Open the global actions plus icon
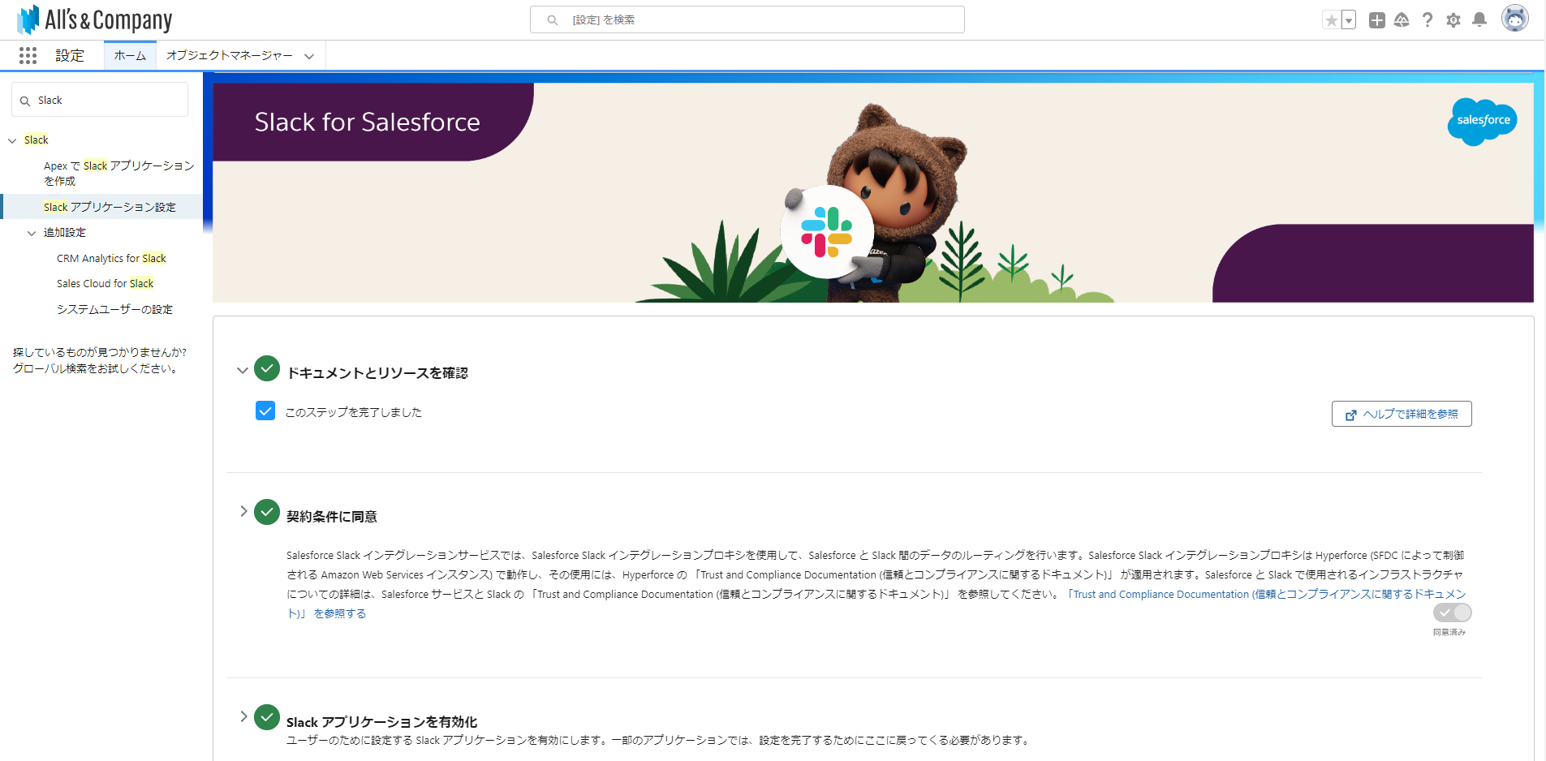 click(x=1376, y=20)
